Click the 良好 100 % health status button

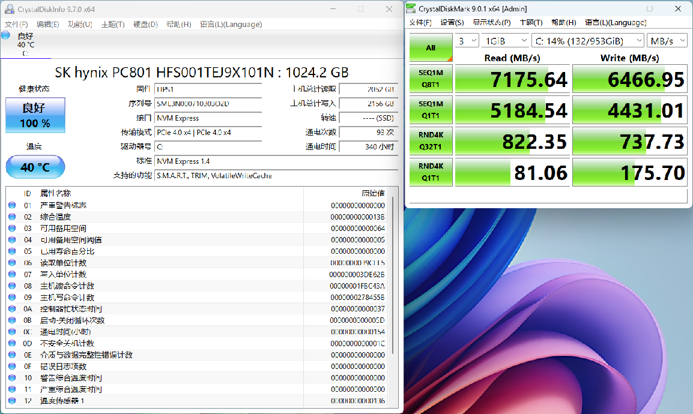(x=35, y=115)
